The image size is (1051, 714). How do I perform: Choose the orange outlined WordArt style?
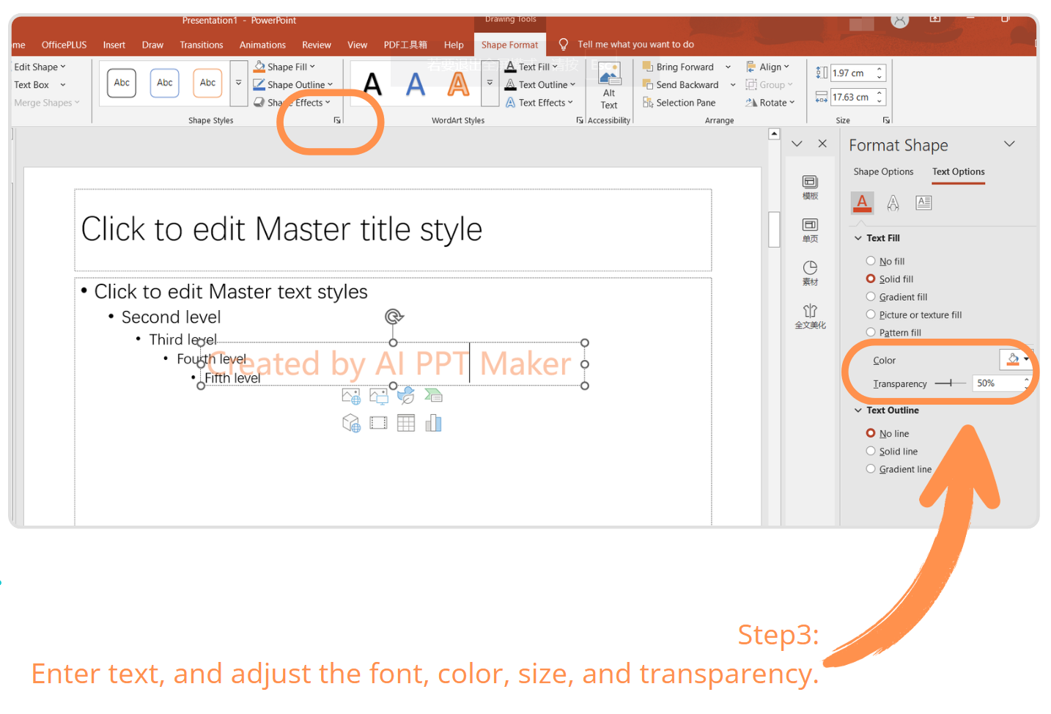[x=458, y=84]
